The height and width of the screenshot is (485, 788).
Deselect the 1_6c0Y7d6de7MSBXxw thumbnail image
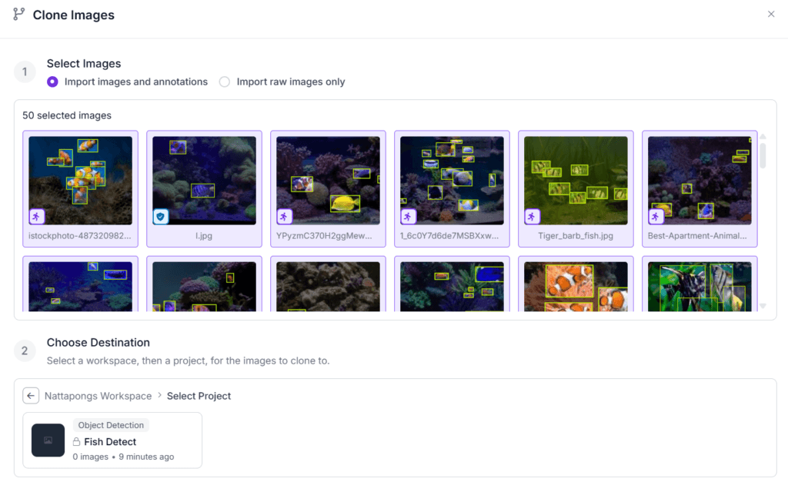point(452,181)
